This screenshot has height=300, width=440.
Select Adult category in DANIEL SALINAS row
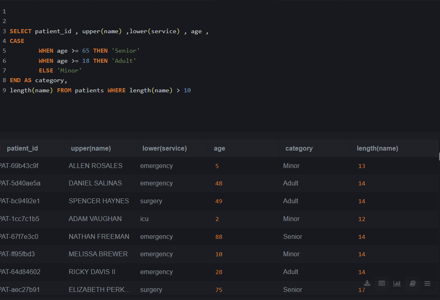click(291, 183)
